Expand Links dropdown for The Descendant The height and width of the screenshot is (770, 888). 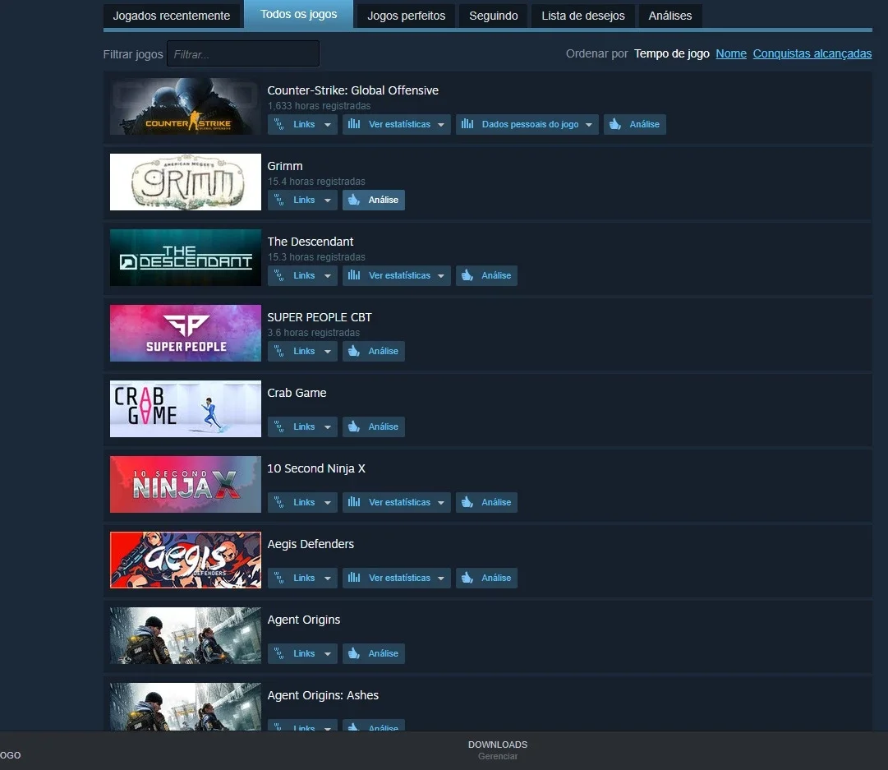[302, 275]
